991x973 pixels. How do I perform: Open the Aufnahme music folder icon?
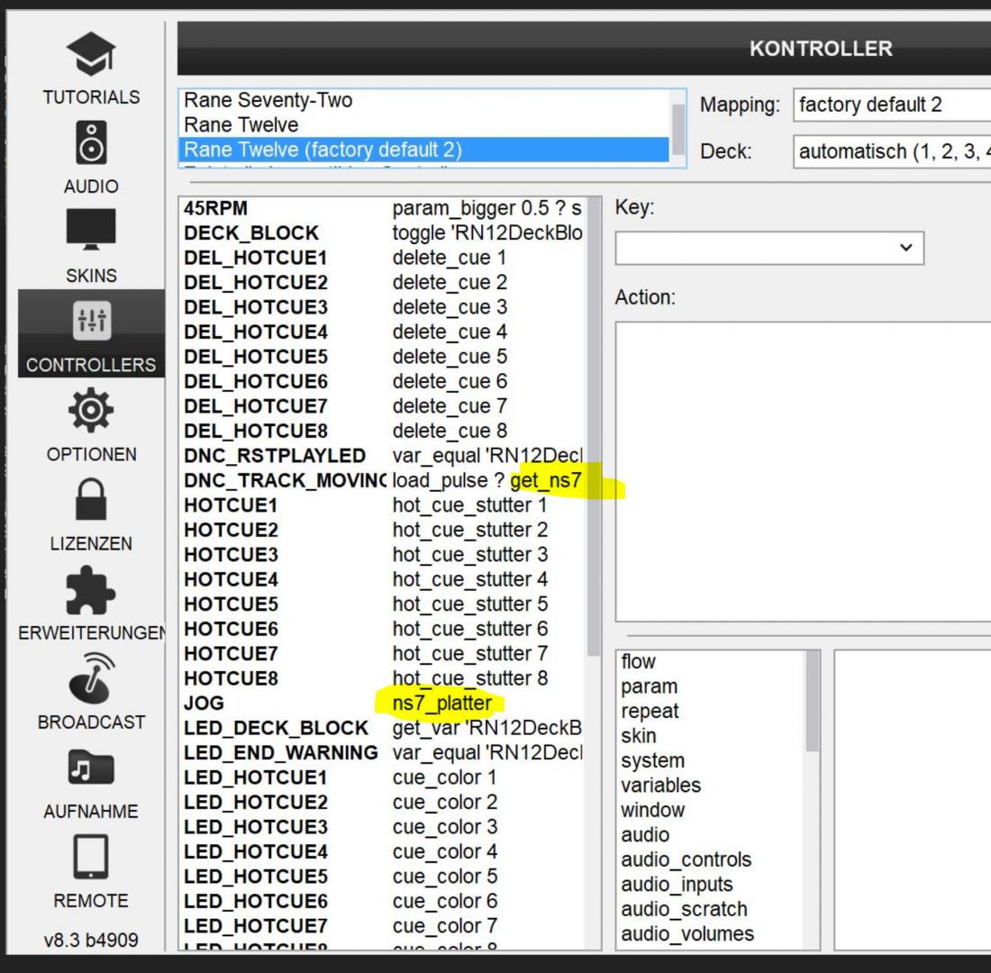pos(91,768)
